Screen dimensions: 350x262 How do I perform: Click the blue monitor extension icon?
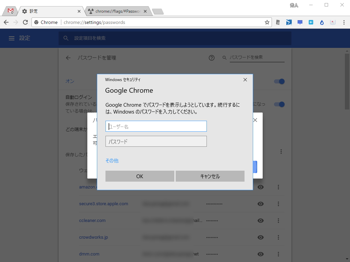click(x=300, y=22)
